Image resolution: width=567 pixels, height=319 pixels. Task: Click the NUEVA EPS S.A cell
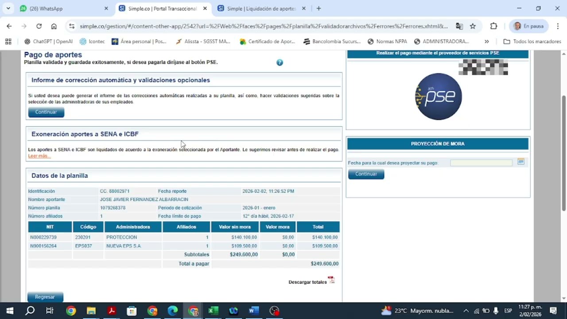coord(133,246)
